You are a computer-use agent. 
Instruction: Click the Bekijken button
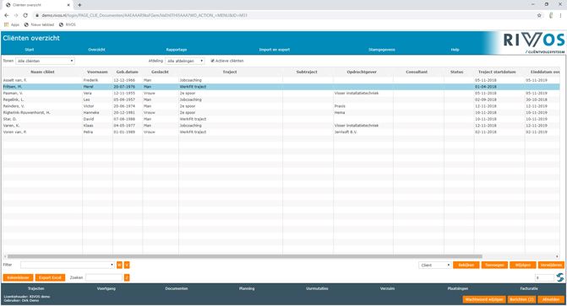466,265
